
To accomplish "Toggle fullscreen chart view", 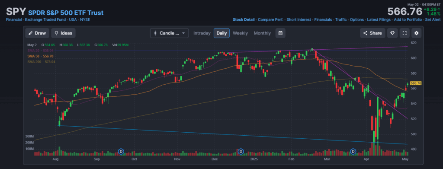I will pyautogui.click(x=404, y=33).
